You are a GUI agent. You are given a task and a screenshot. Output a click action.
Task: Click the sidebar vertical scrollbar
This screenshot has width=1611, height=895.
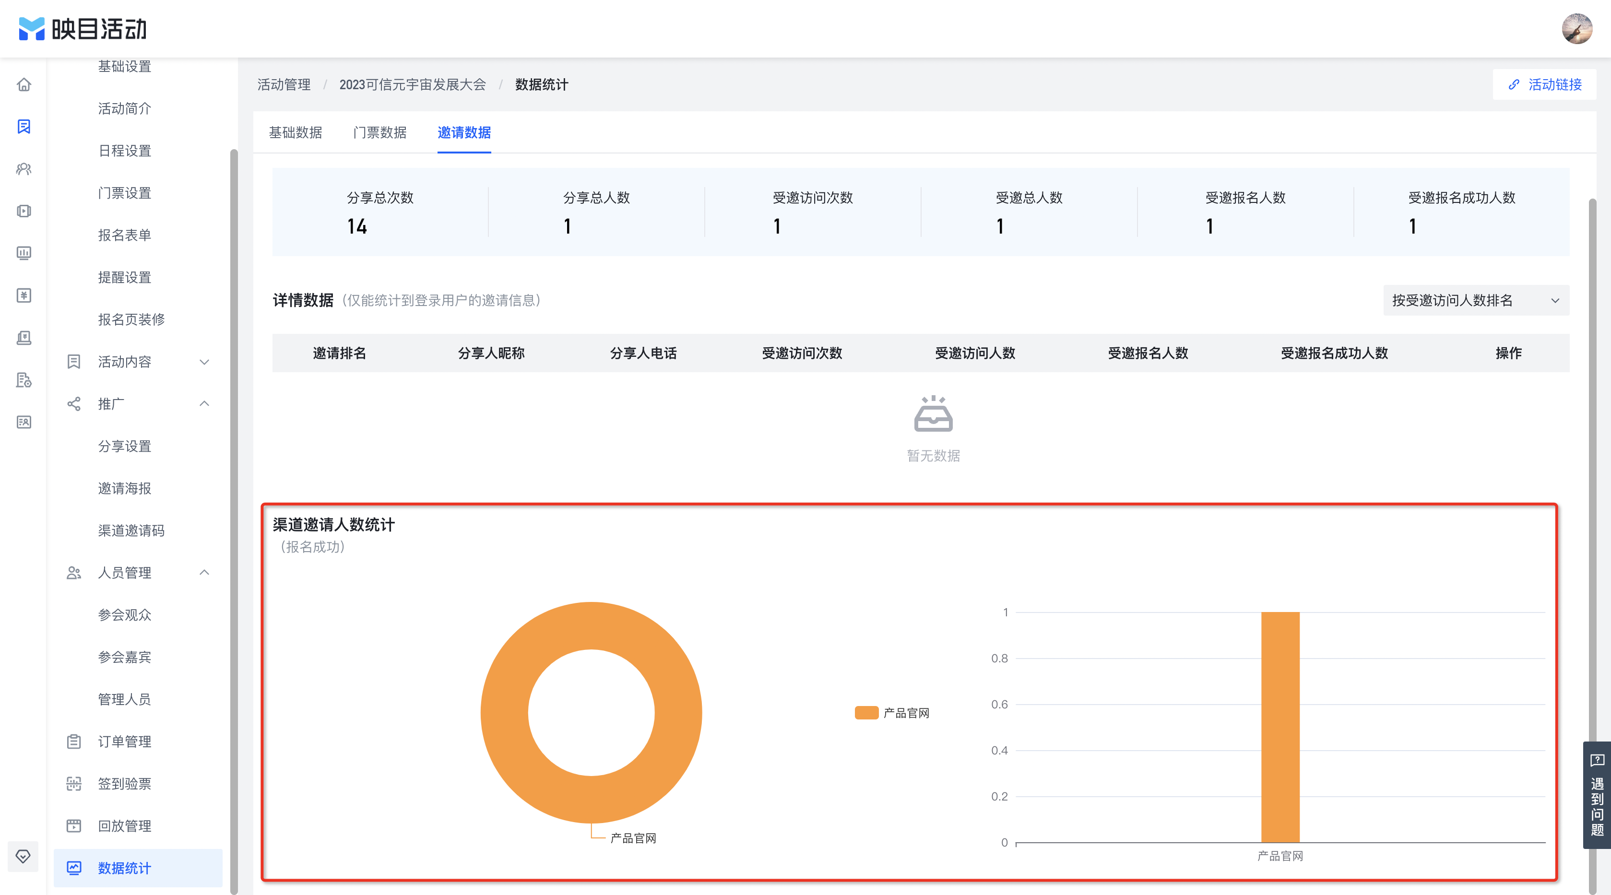[x=234, y=522]
